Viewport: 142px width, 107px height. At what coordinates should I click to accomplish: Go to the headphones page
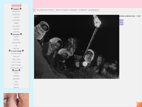16,15
